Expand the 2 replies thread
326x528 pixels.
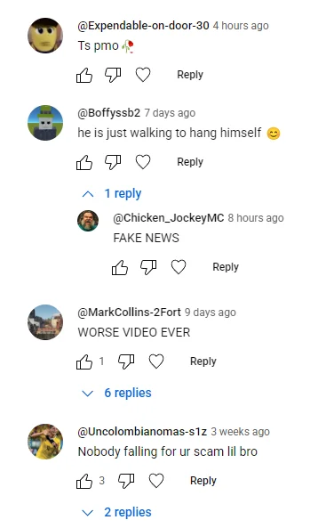click(116, 512)
